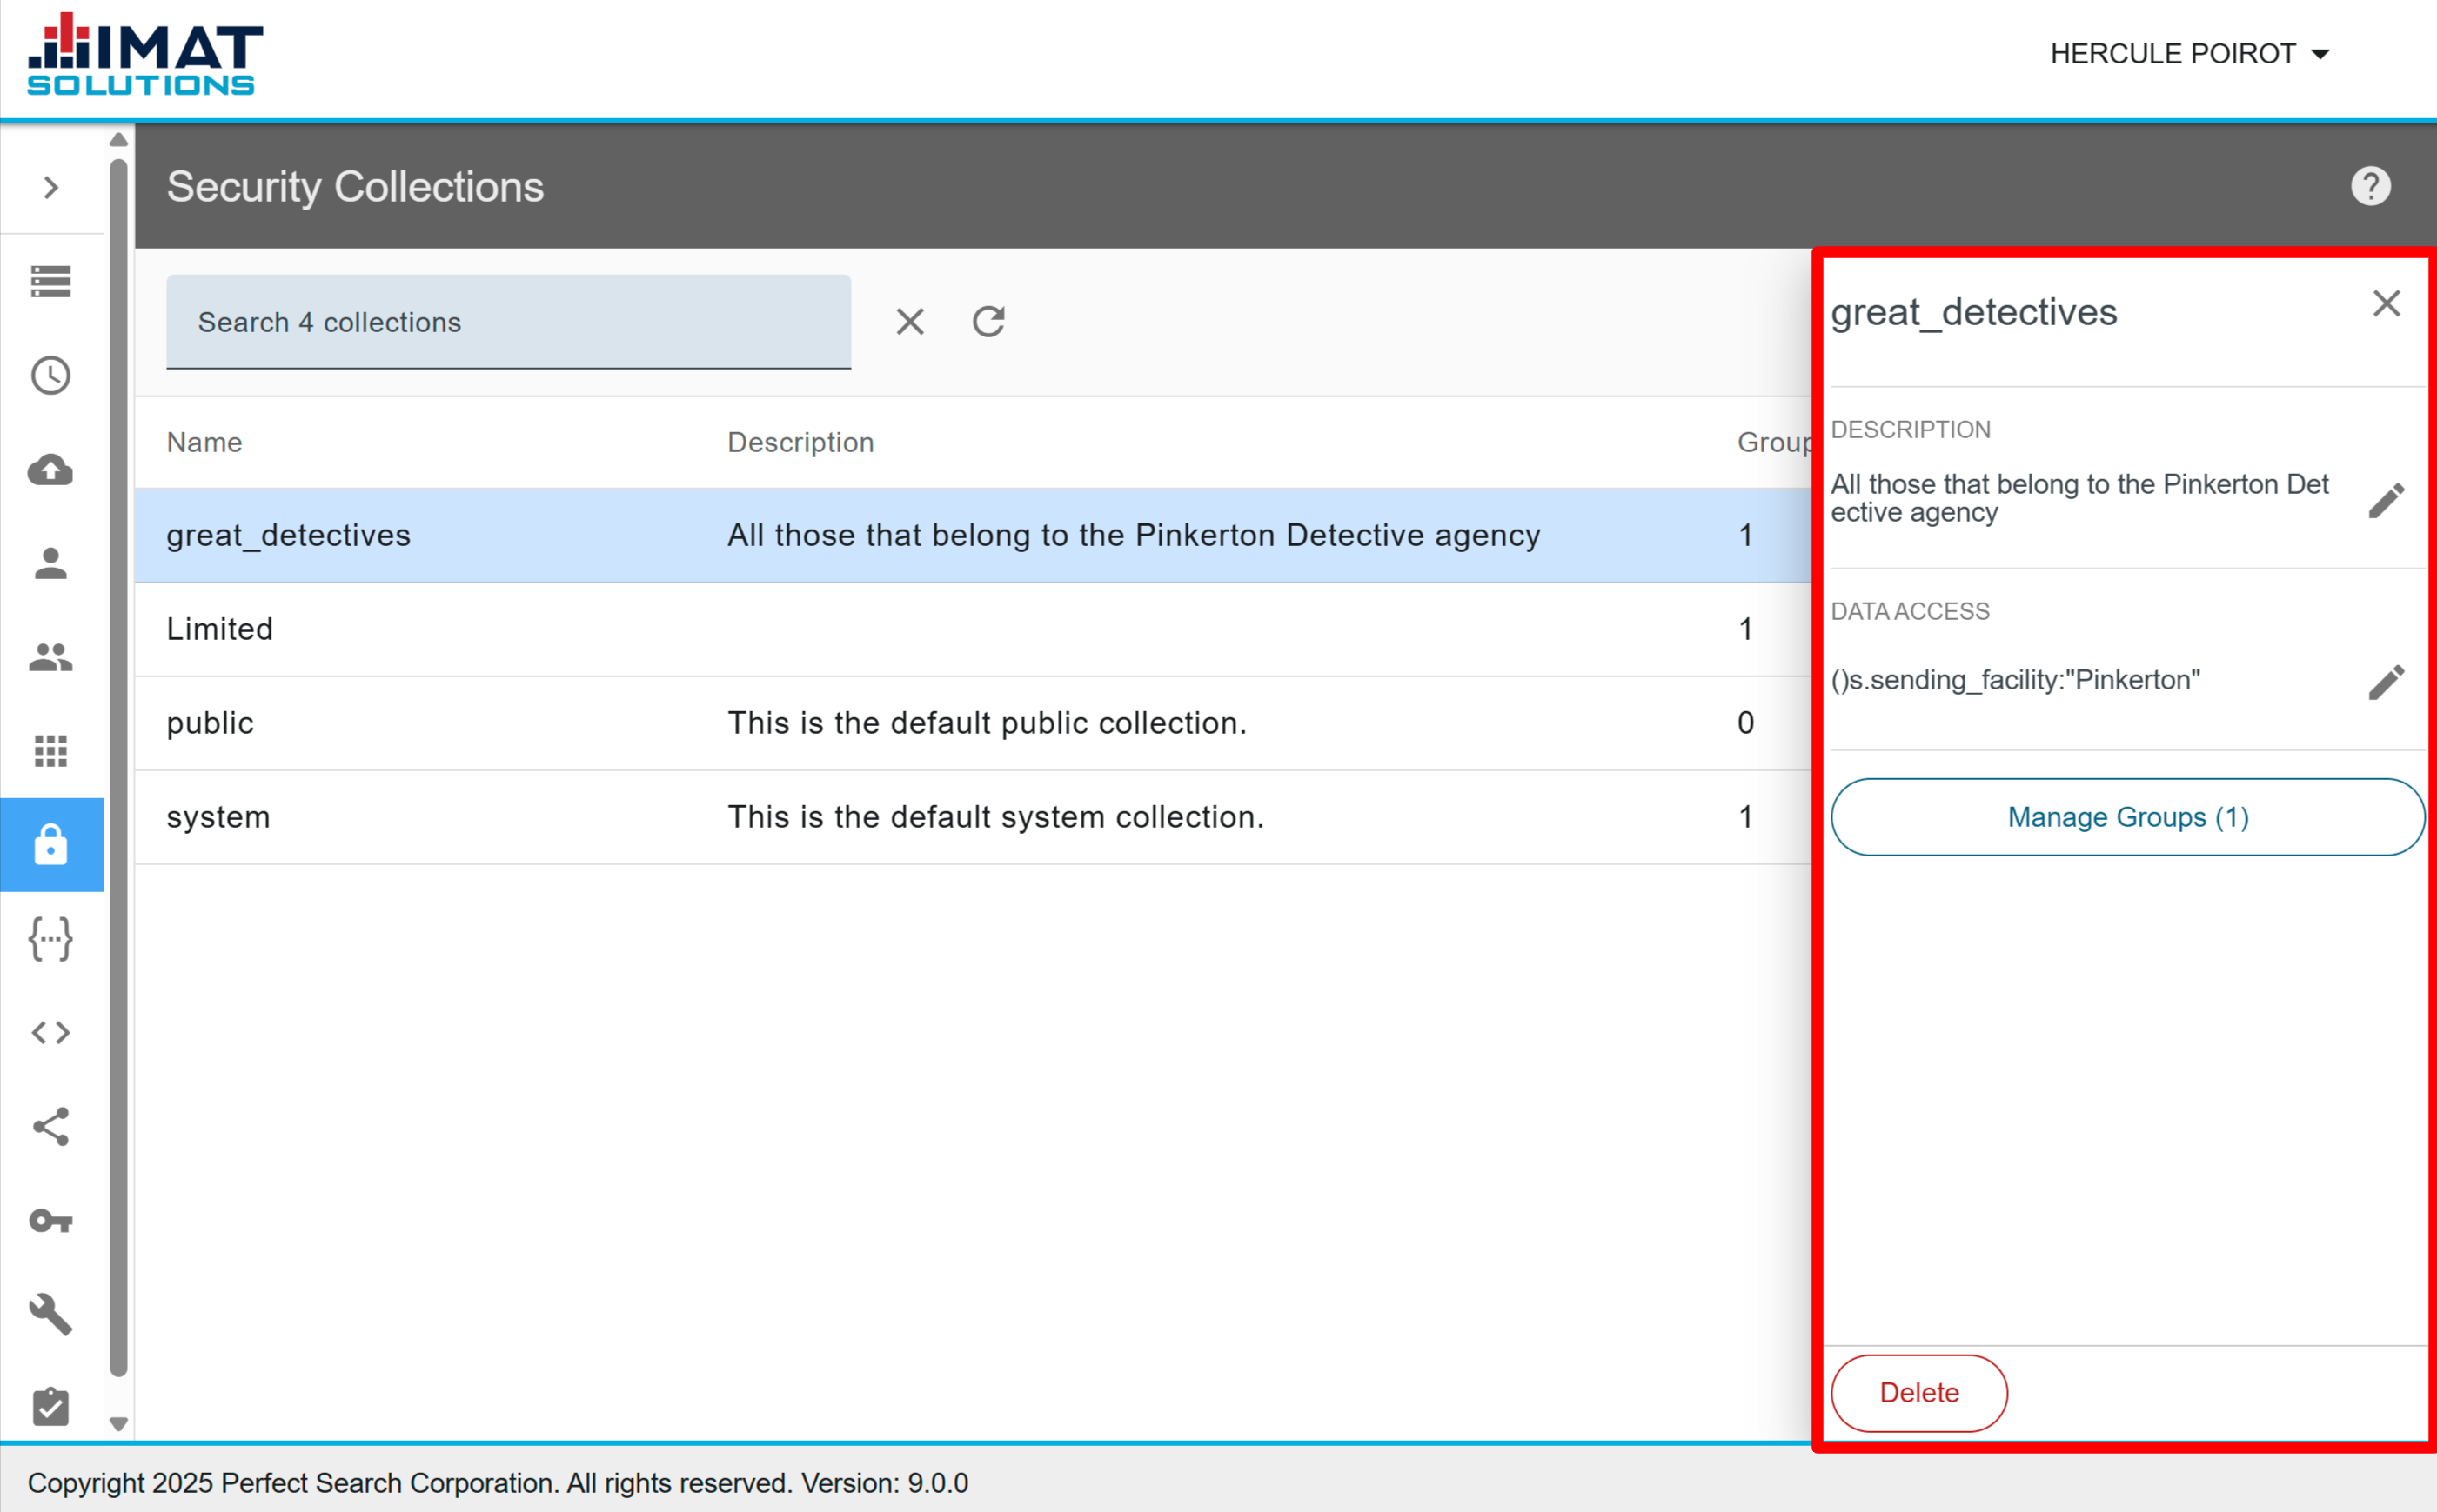This screenshot has width=2437, height=1512.
Task: Open the groups people icon in sidebar
Action: pos(51,657)
